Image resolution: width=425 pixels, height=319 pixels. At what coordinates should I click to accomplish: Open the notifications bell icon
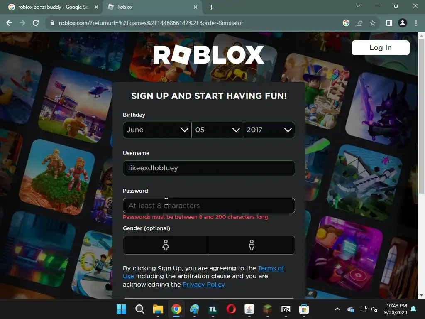coord(414,309)
